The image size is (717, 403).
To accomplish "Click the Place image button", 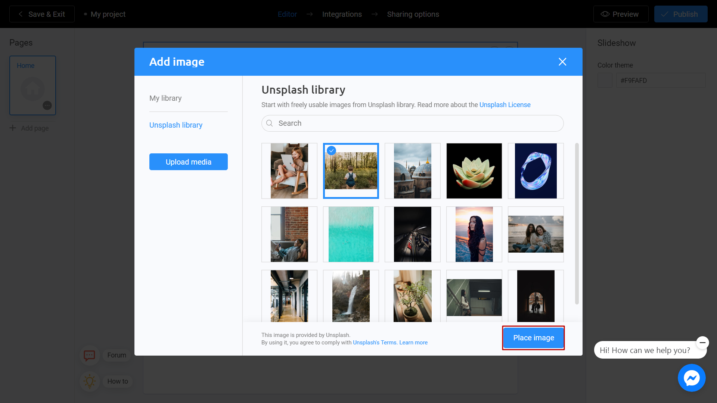I will coord(533,338).
